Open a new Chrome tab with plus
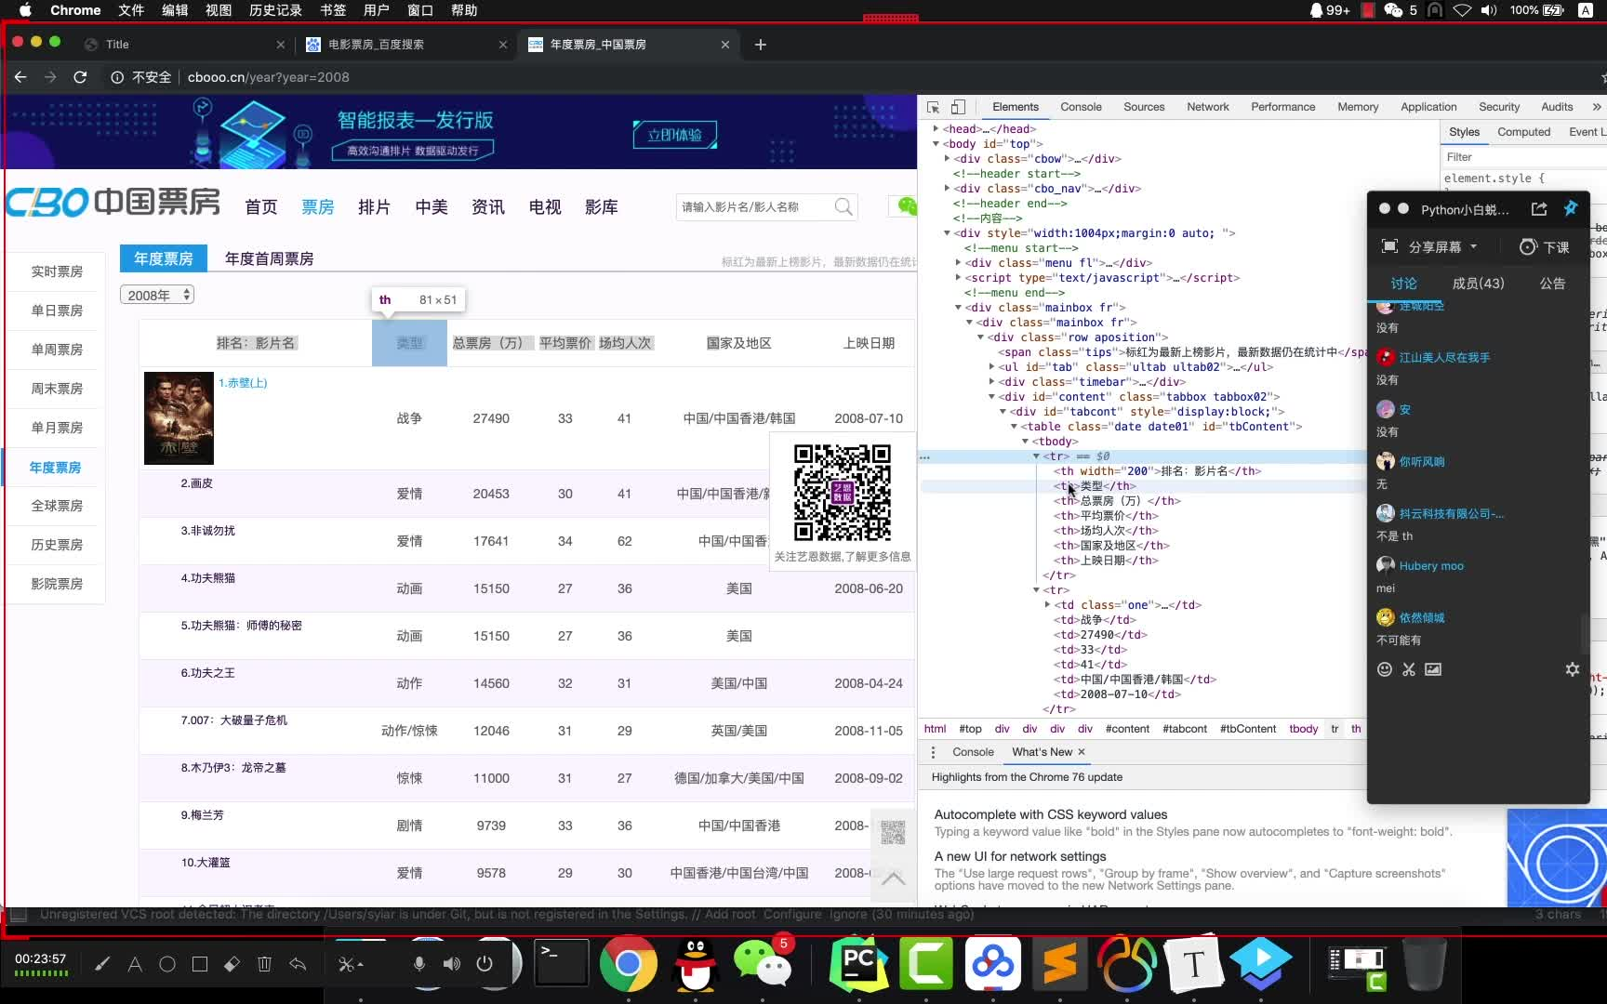Viewport: 1607px width, 1004px height. (760, 45)
